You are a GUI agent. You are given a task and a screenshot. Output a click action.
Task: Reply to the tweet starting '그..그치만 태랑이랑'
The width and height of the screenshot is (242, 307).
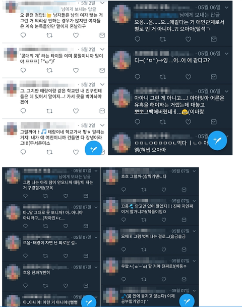(x=23, y=111)
